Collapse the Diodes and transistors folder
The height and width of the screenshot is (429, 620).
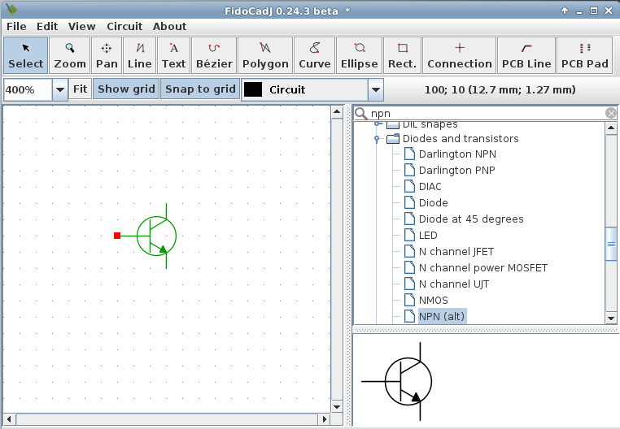click(378, 139)
